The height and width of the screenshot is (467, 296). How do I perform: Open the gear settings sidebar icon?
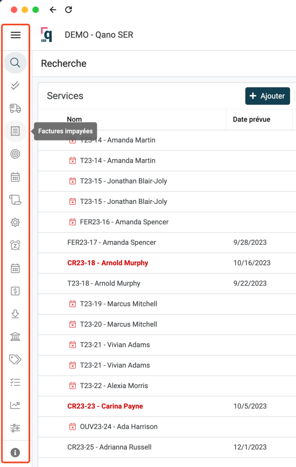[15, 223]
